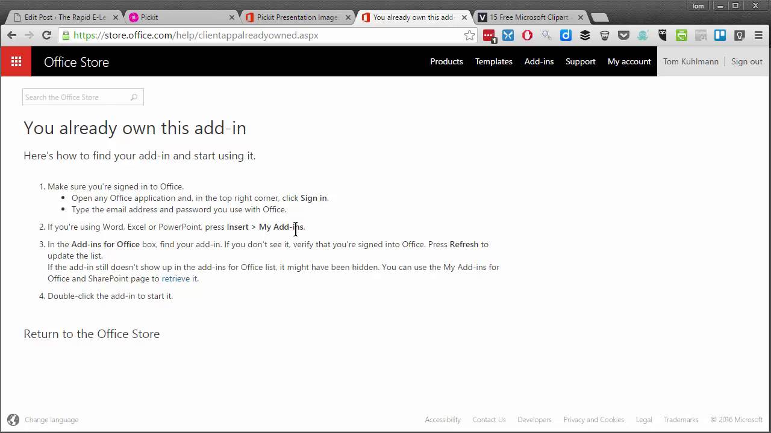Click 'Double-click the add-in to start it' step
Screen dimensions: 771x433
click(110, 296)
